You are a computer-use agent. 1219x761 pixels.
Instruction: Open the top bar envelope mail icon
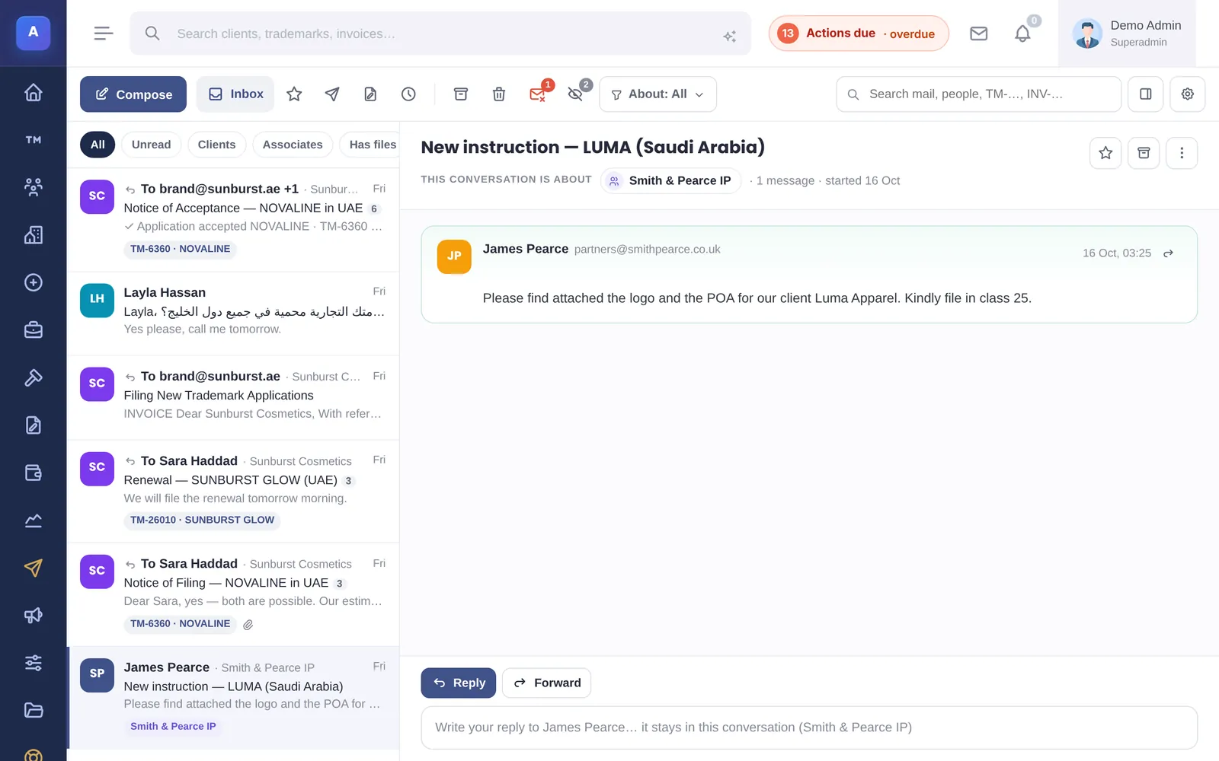978,33
